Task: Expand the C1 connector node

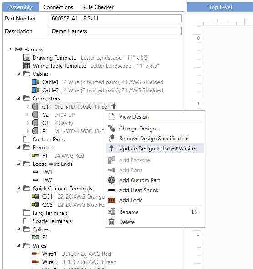Action: pyautogui.click(x=28, y=106)
